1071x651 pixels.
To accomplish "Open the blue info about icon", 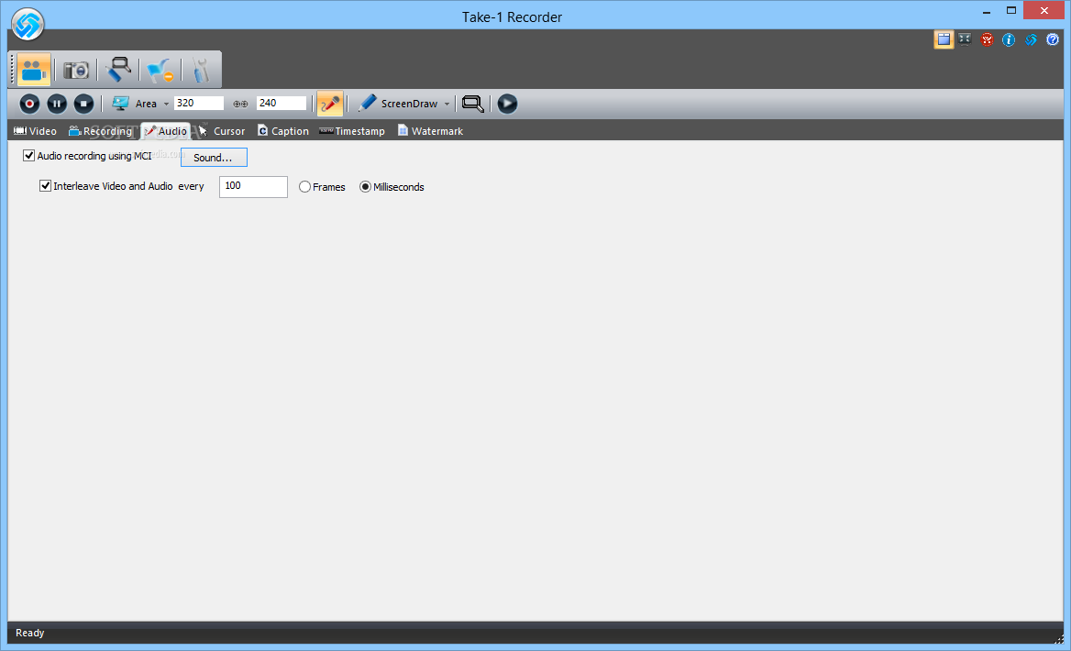I will pos(1009,39).
